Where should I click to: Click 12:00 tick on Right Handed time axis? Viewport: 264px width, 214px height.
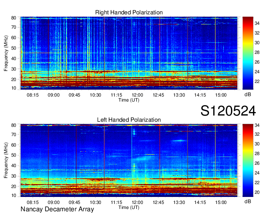(x=137, y=95)
